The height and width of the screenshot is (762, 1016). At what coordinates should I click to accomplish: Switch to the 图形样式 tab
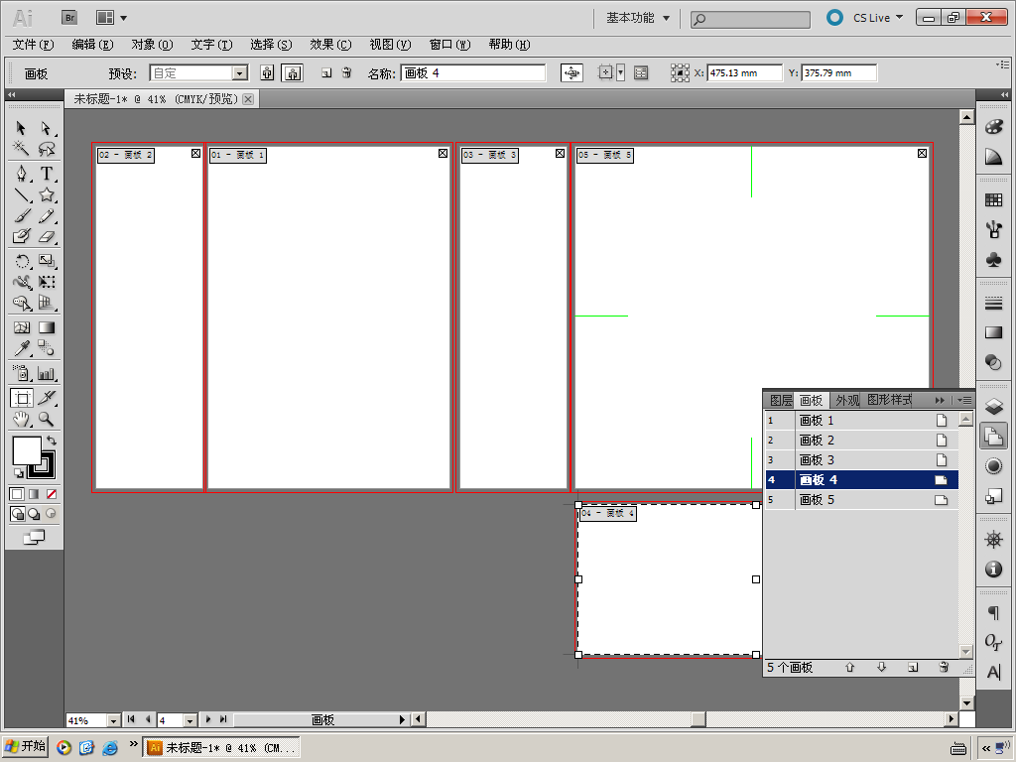tap(890, 401)
